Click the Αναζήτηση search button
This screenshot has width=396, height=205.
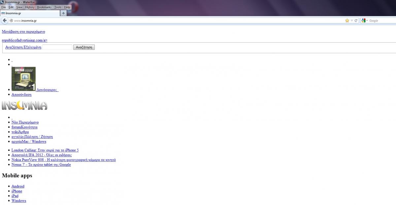[84, 47]
